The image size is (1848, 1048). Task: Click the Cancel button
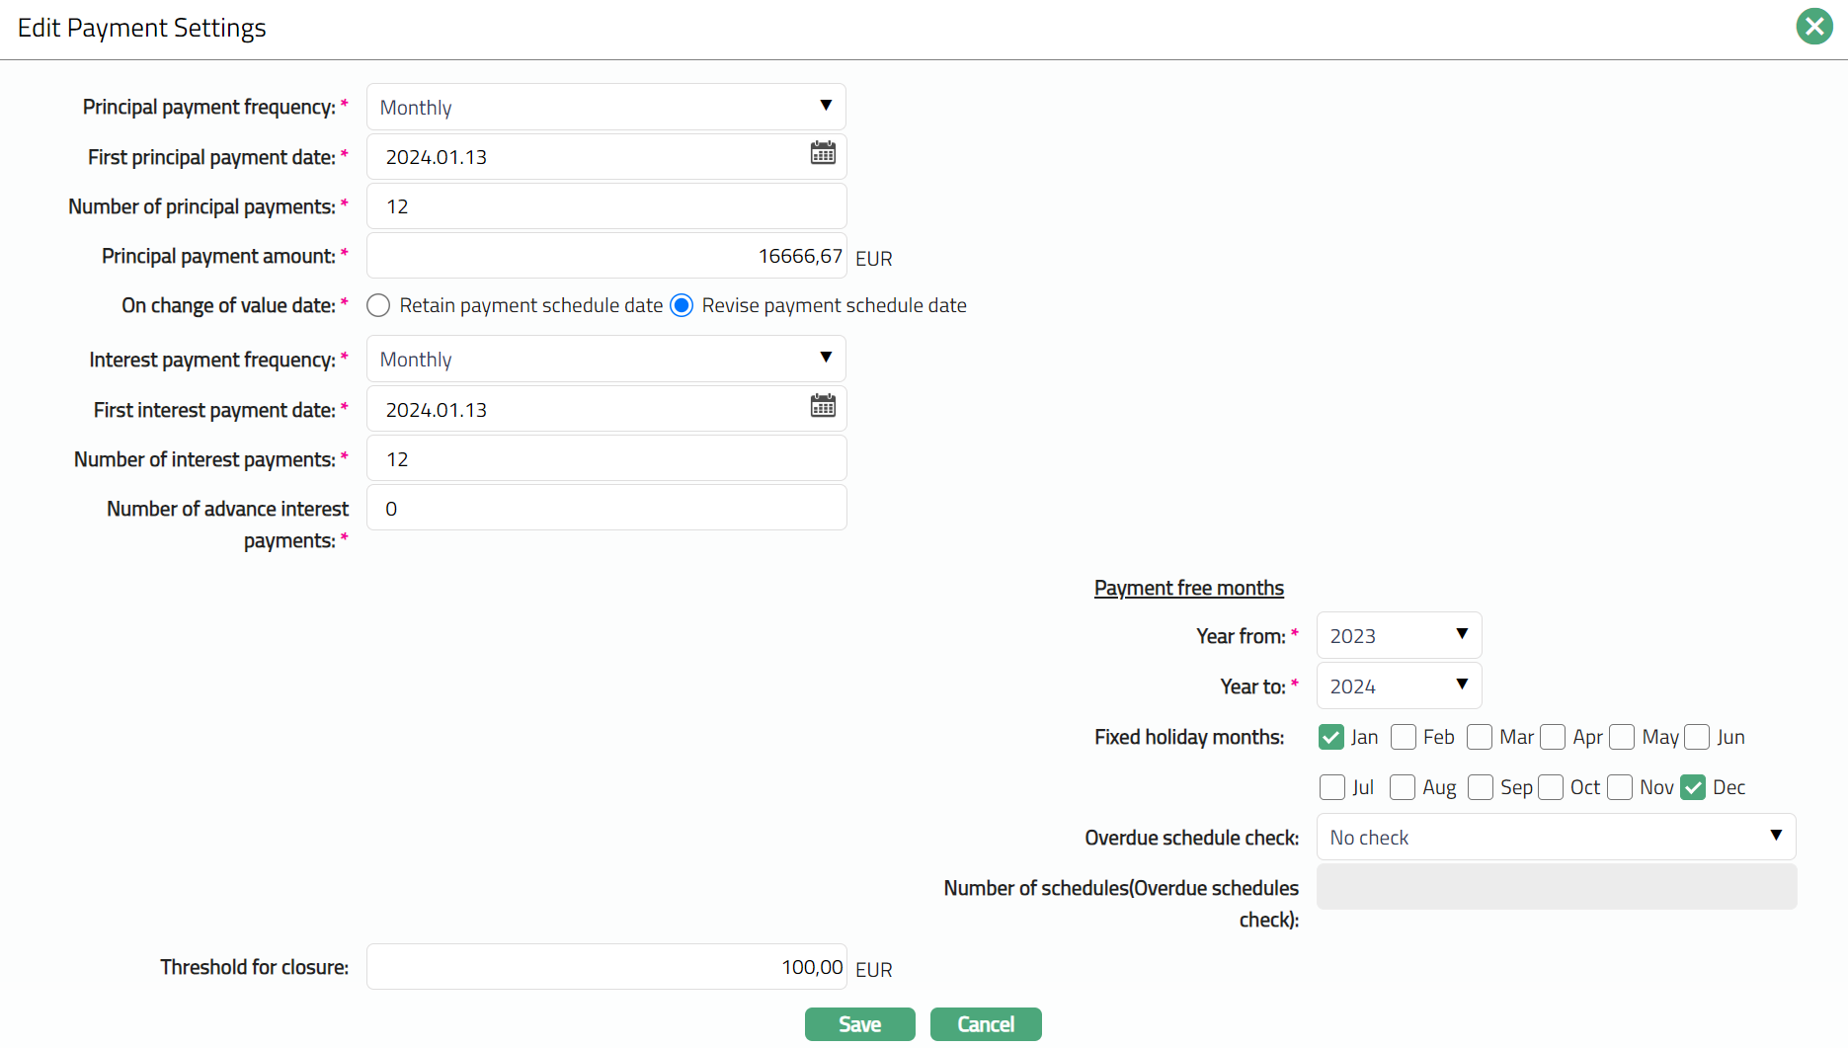point(985,1024)
